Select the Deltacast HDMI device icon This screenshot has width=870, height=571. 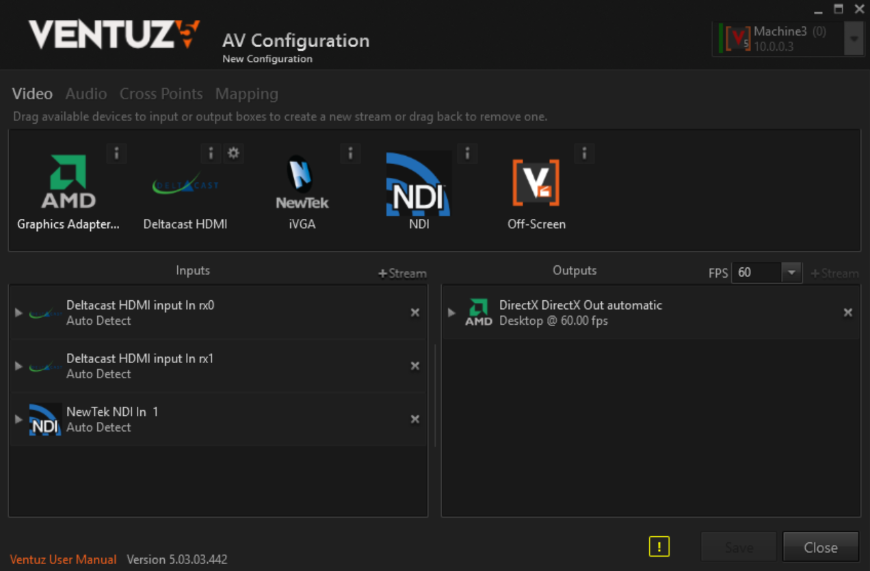tap(185, 185)
